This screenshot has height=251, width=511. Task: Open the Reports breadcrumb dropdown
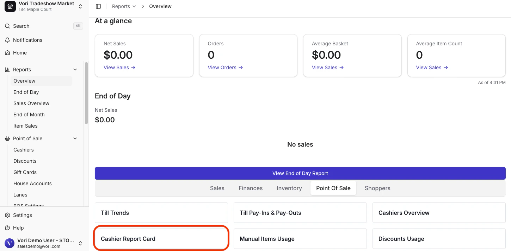tap(124, 6)
